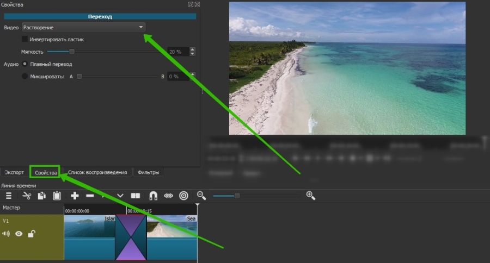
Task: Open the Список воспроизведения tab
Action: coord(97,172)
